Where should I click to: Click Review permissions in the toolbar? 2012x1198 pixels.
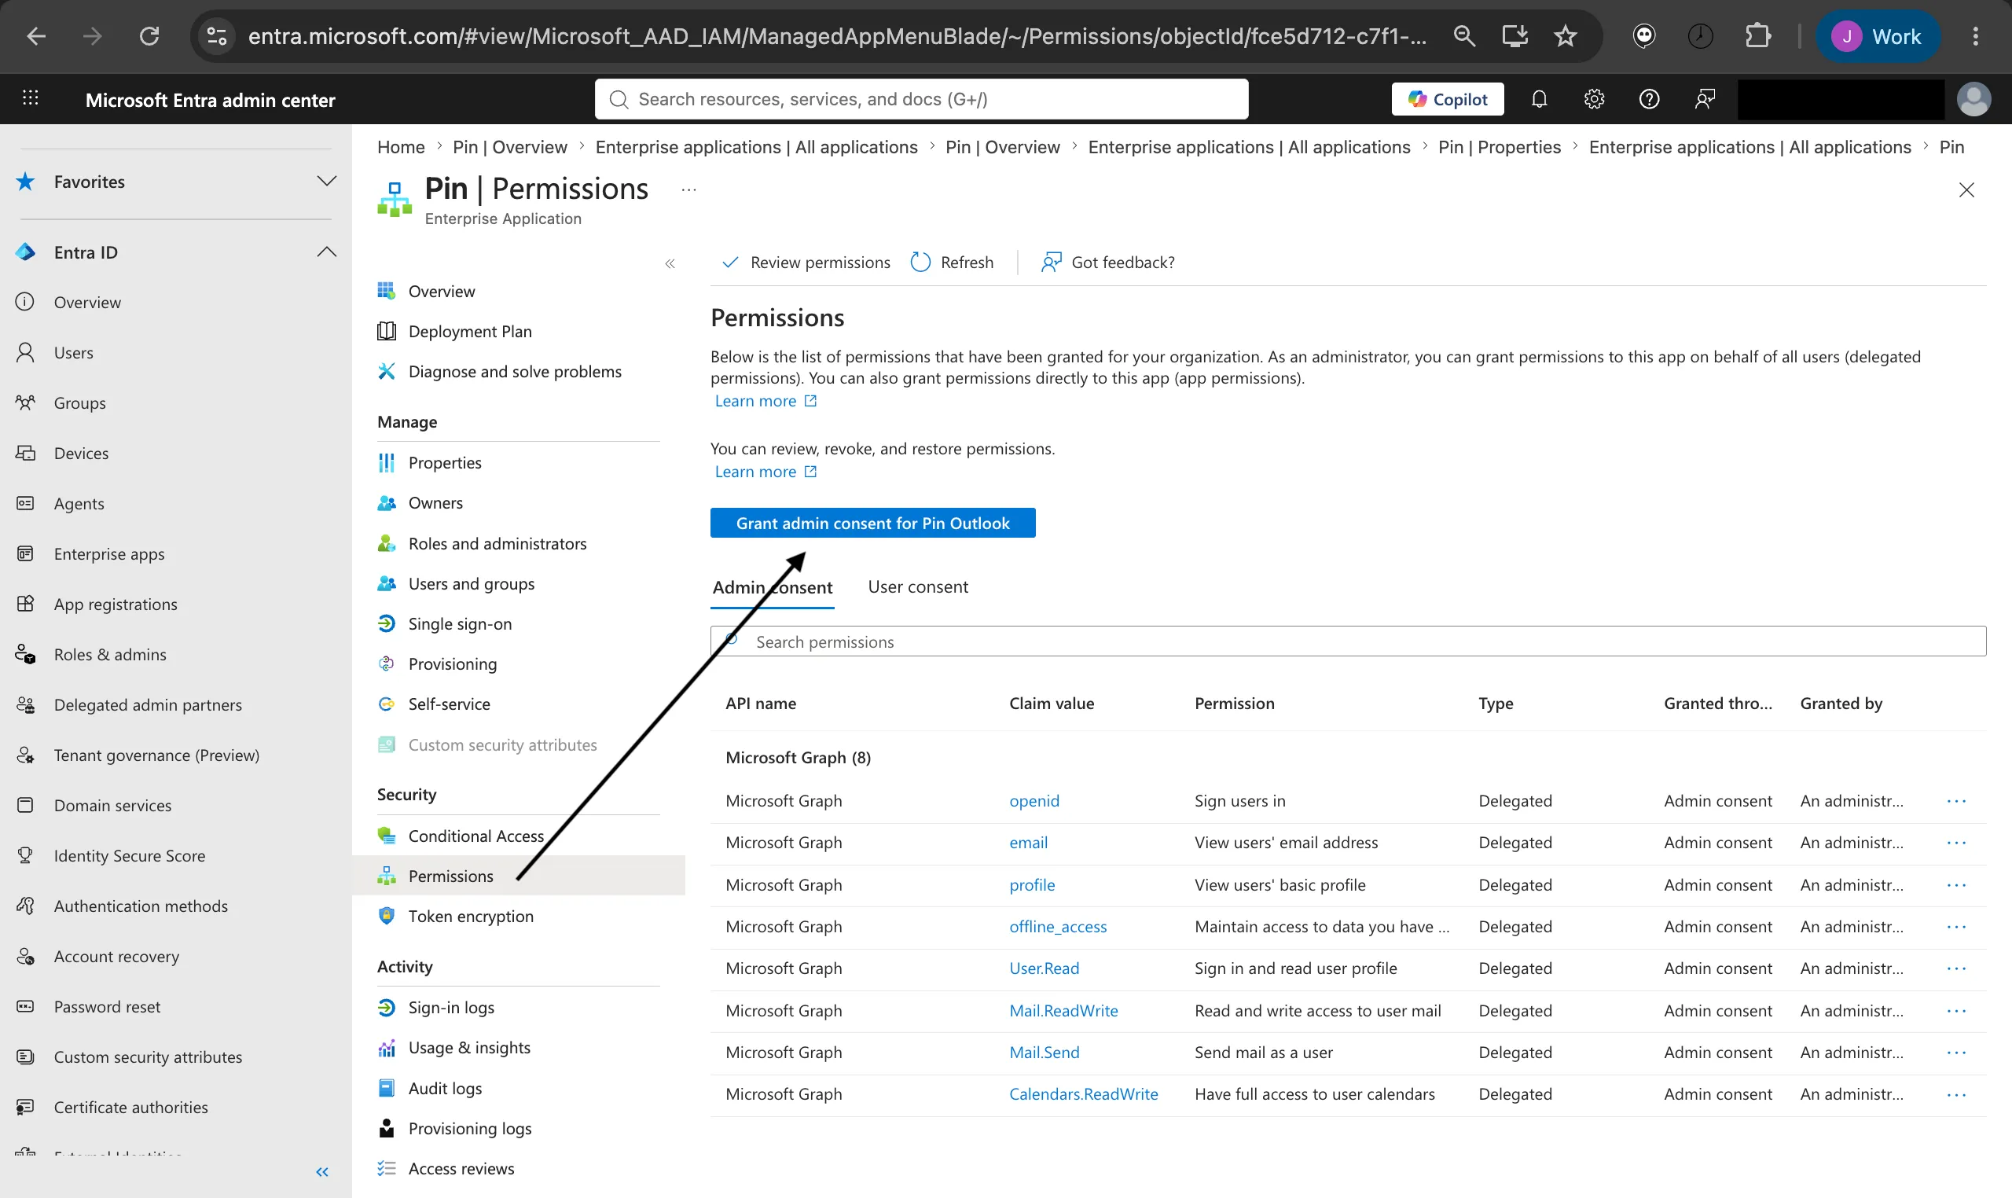(x=806, y=263)
